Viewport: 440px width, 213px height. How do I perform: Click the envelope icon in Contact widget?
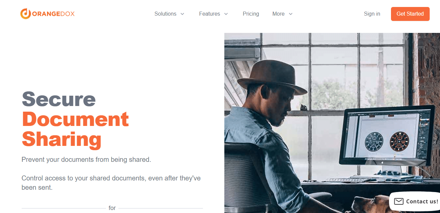[399, 201]
